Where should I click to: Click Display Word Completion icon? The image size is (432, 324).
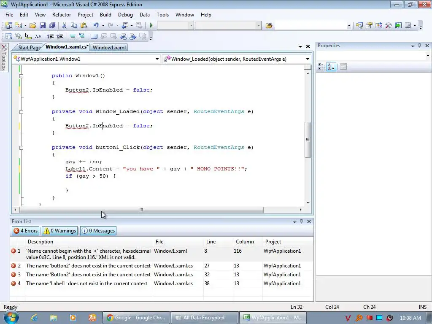click(x=38, y=36)
